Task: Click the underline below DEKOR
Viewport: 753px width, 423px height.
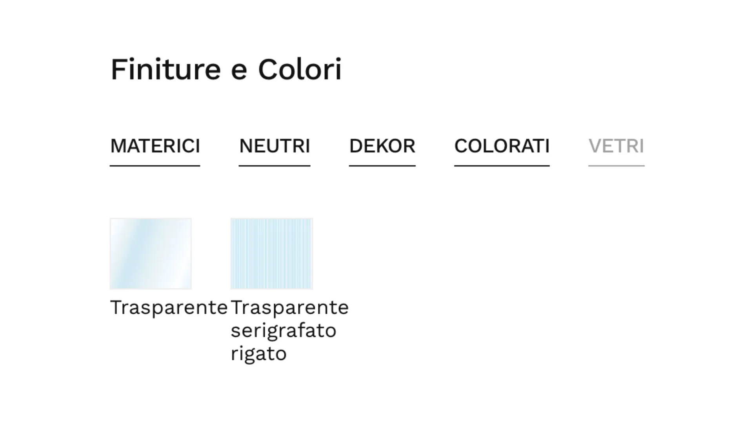Action: [x=382, y=166]
